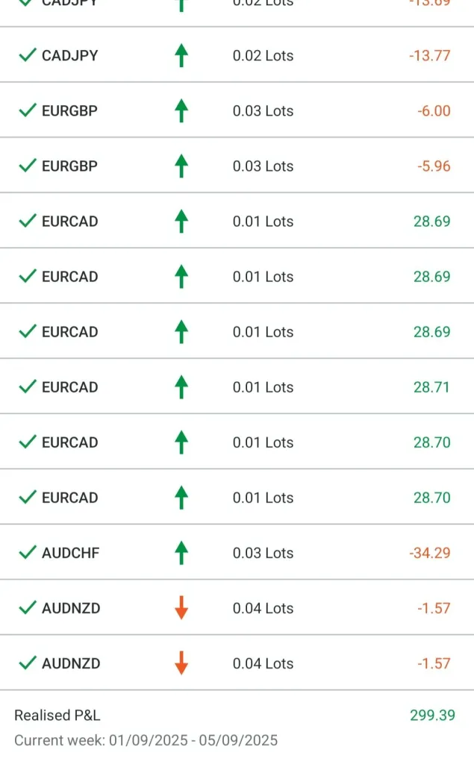Tap the up arrow on CADJPY -13.77 trade

click(x=181, y=56)
